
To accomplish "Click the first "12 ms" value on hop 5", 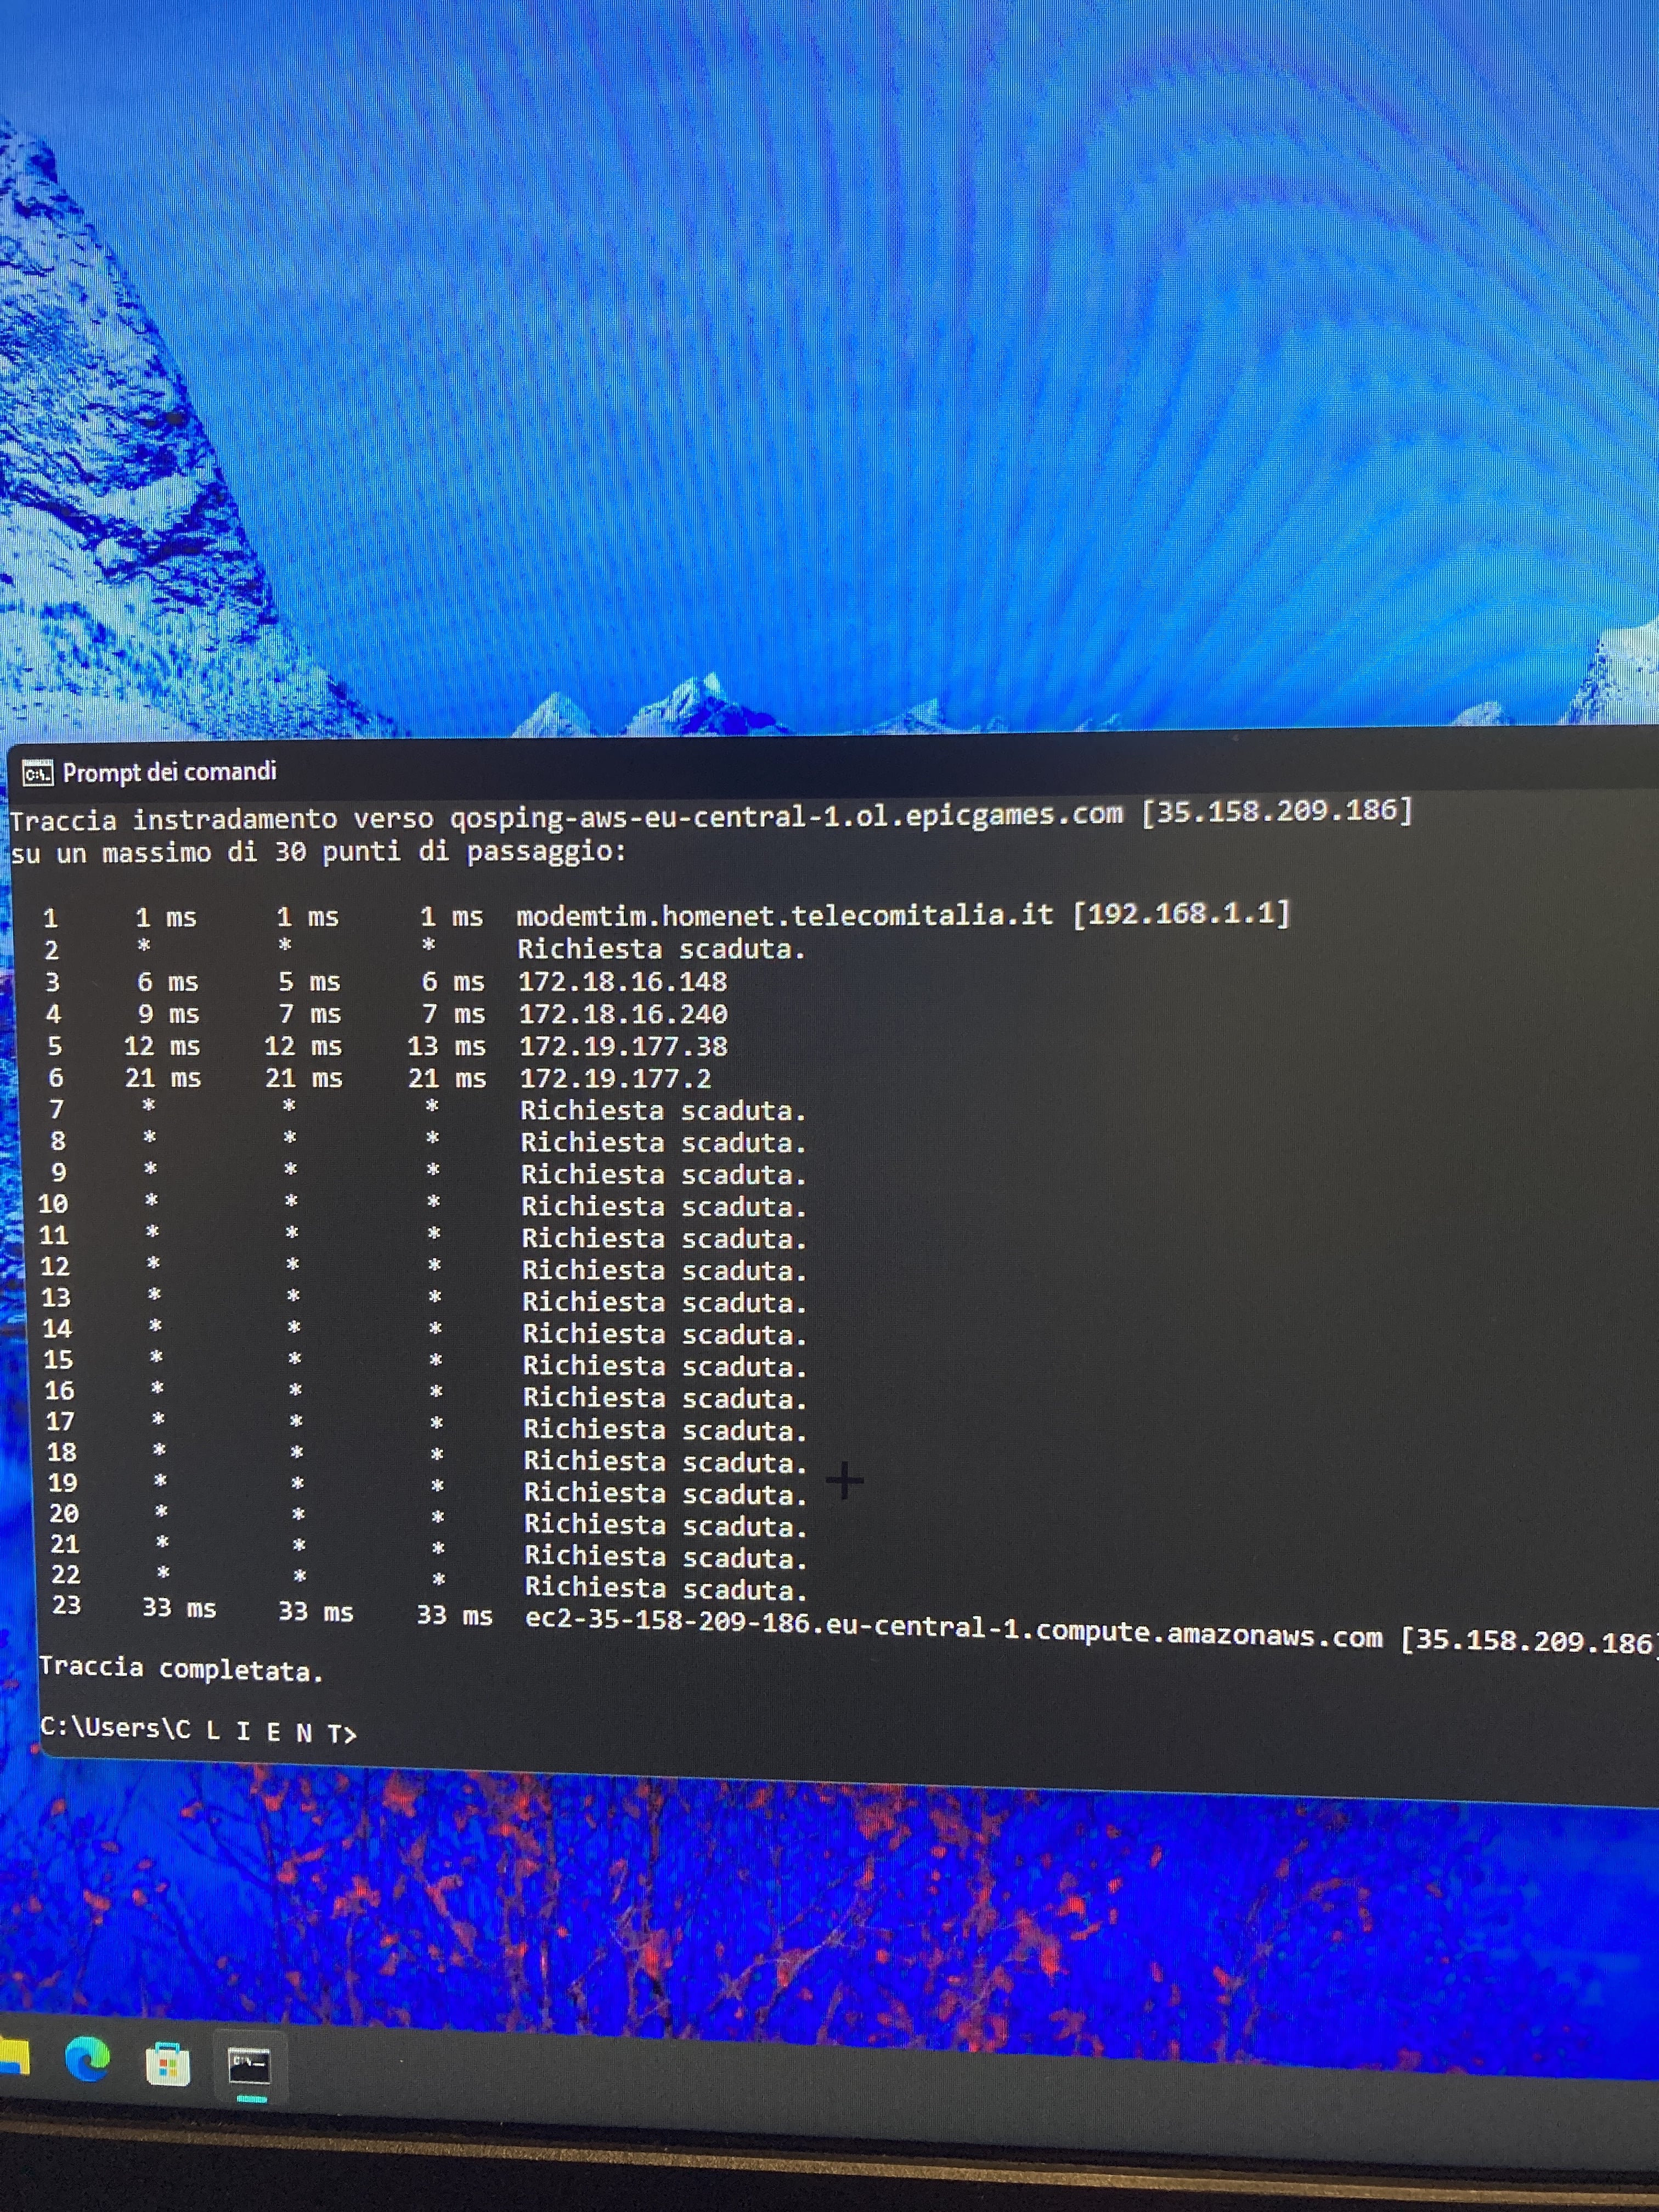I will pos(162,1046).
